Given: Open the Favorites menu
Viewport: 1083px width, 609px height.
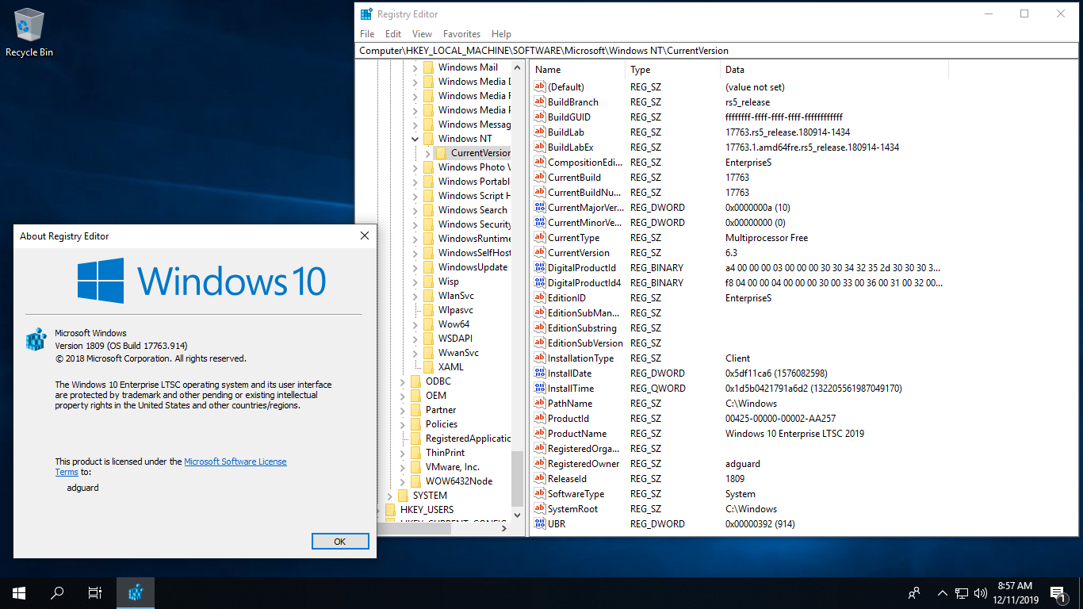Looking at the screenshot, I should point(462,34).
